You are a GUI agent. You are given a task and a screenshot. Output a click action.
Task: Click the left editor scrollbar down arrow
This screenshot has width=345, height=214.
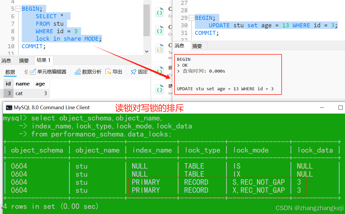(x=147, y=51)
